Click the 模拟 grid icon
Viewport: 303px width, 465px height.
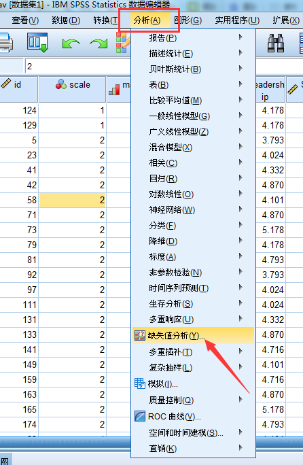(140, 383)
